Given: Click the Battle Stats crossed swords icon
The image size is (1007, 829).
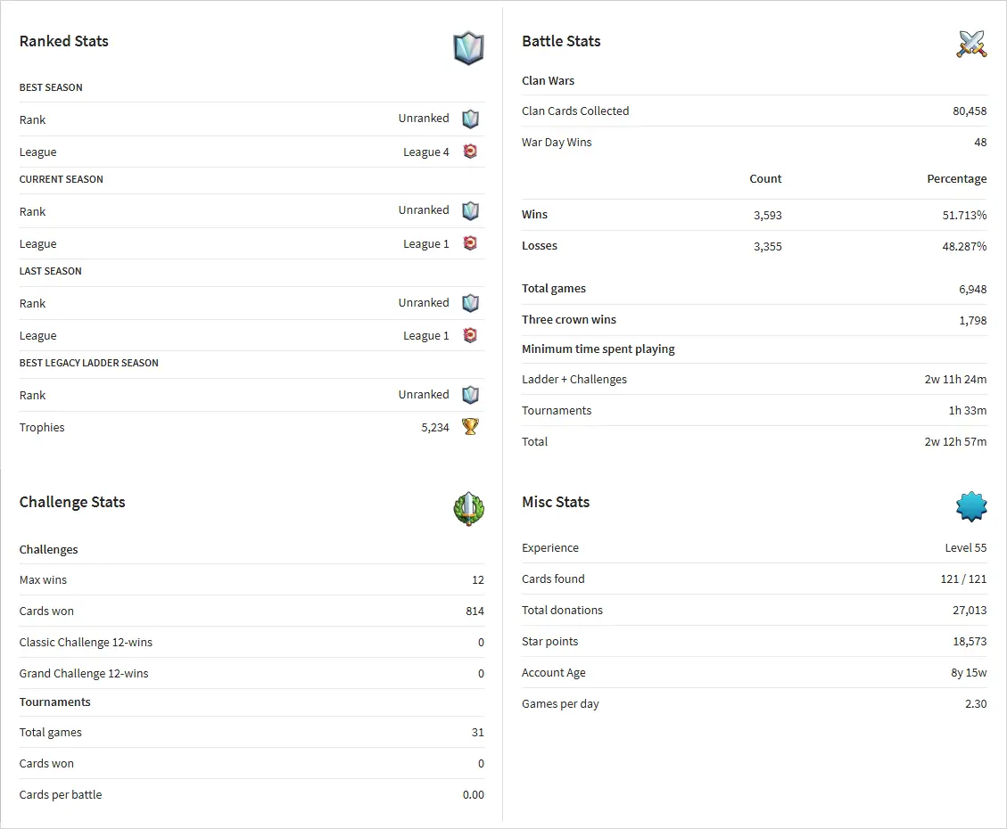Looking at the screenshot, I should pyautogui.click(x=971, y=44).
